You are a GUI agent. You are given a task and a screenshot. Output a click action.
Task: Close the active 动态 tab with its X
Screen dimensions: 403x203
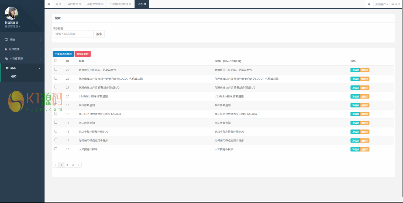point(145,4)
